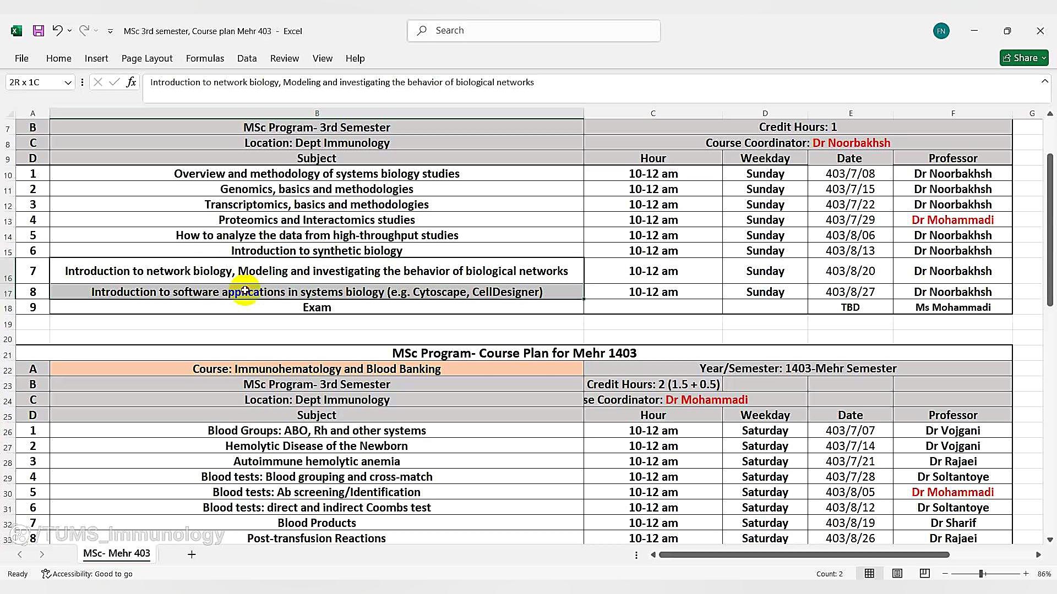The width and height of the screenshot is (1057, 594).
Task: Click the Save icon in title bar
Action: pyautogui.click(x=38, y=31)
